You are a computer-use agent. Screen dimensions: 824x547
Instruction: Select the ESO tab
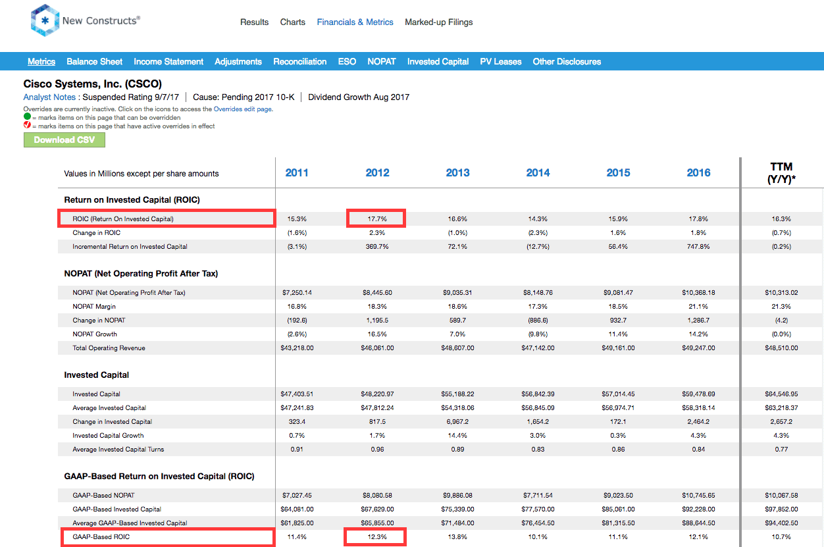click(347, 62)
